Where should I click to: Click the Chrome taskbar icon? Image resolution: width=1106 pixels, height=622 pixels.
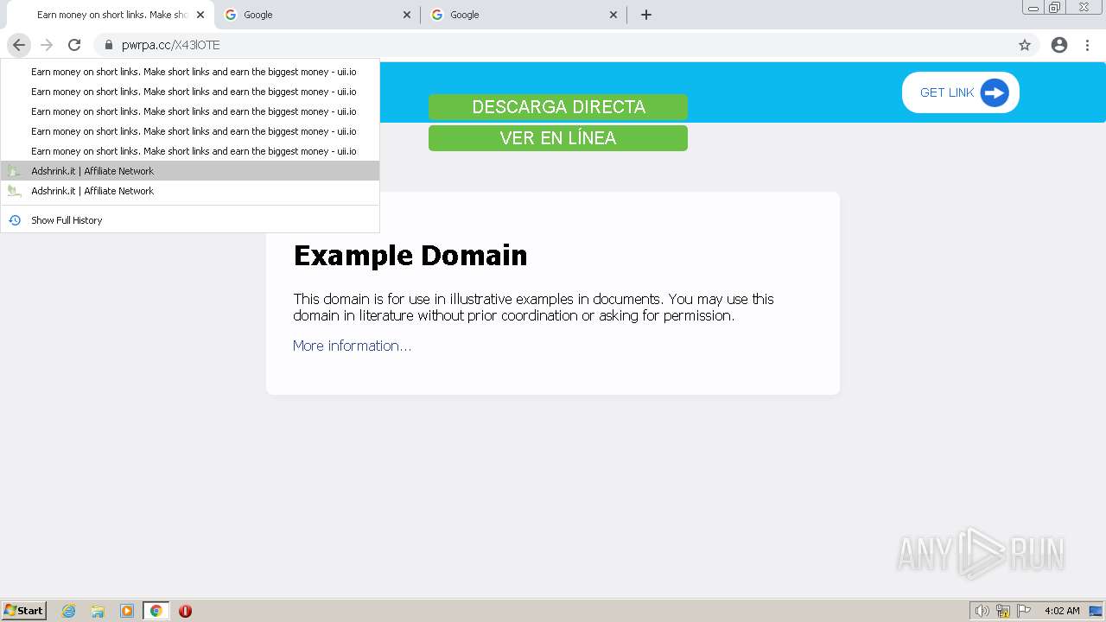(x=156, y=611)
